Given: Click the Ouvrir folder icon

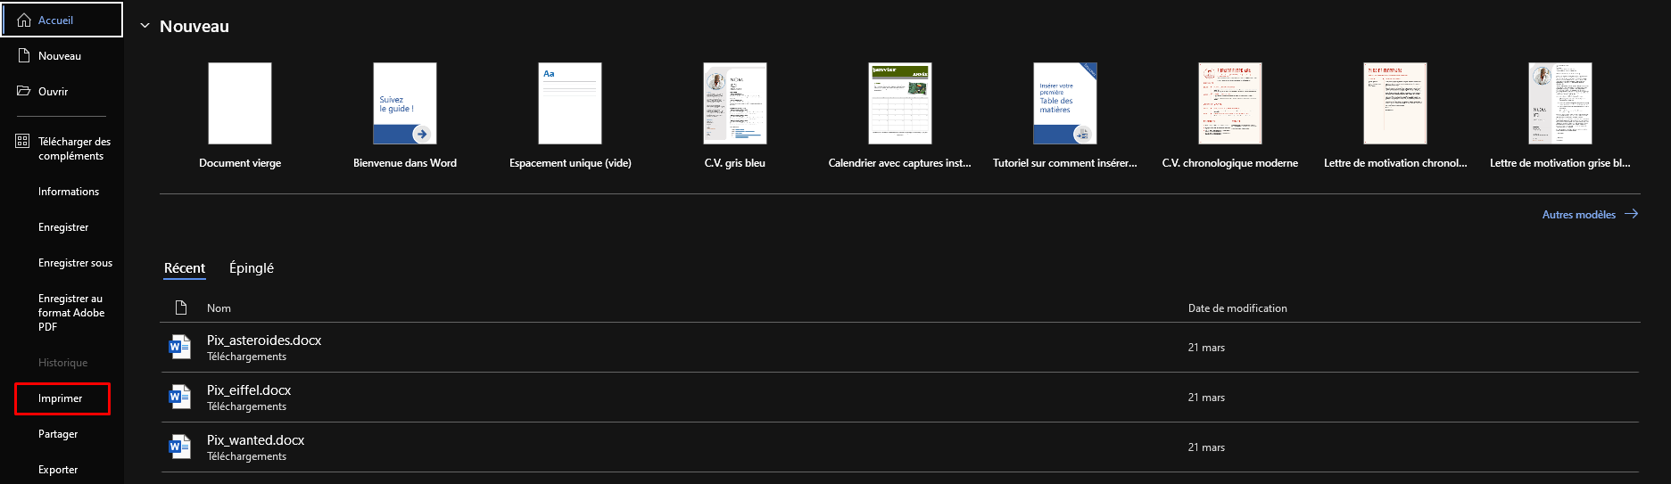Looking at the screenshot, I should (24, 91).
